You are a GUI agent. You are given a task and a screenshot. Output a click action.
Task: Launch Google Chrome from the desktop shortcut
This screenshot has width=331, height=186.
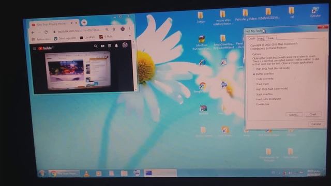(x=202, y=87)
